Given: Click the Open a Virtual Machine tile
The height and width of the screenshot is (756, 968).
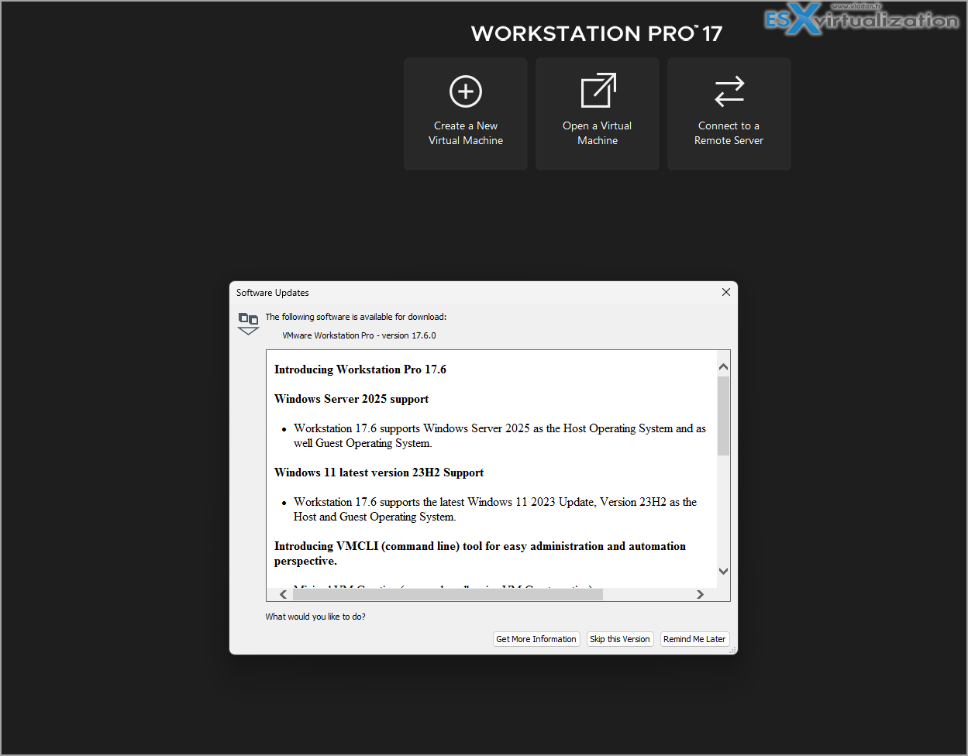Looking at the screenshot, I should [x=597, y=114].
